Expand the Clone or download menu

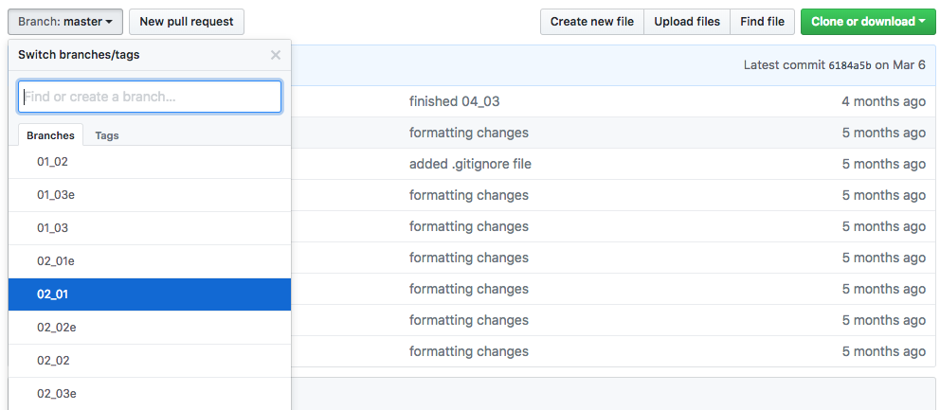point(868,22)
